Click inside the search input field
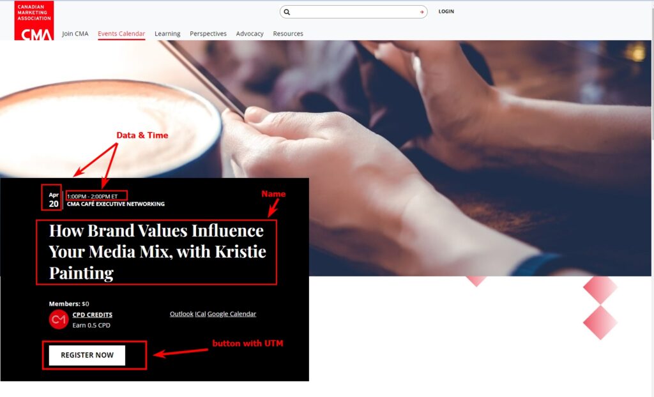Viewport: 654px width, 397px height. [351, 11]
